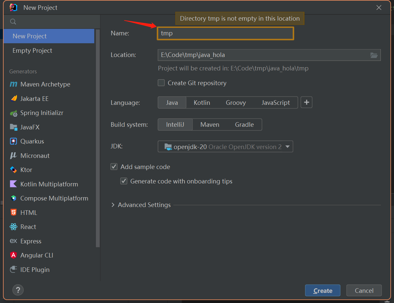Click the Quarkus icon
Viewport: 394px width, 303px height.
tap(13, 141)
